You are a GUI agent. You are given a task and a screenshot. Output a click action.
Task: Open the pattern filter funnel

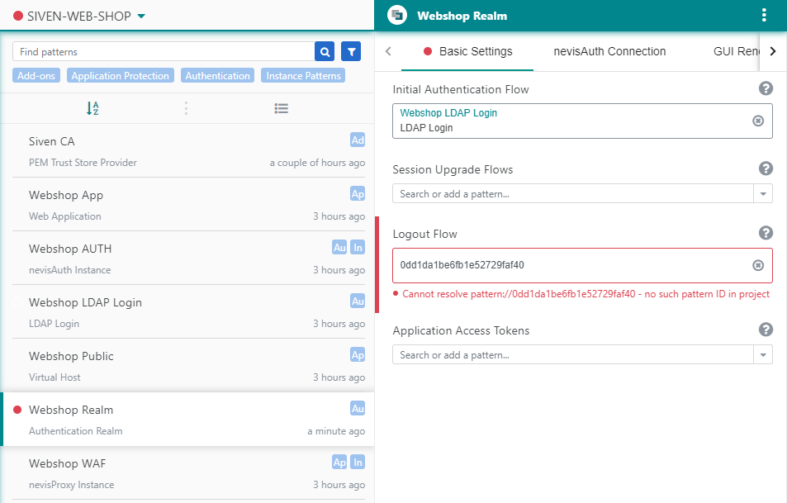351,52
